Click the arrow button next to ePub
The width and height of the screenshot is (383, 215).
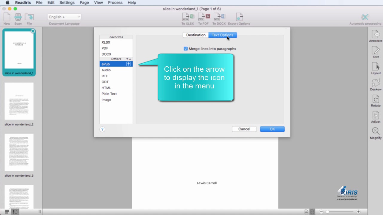(128, 64)
